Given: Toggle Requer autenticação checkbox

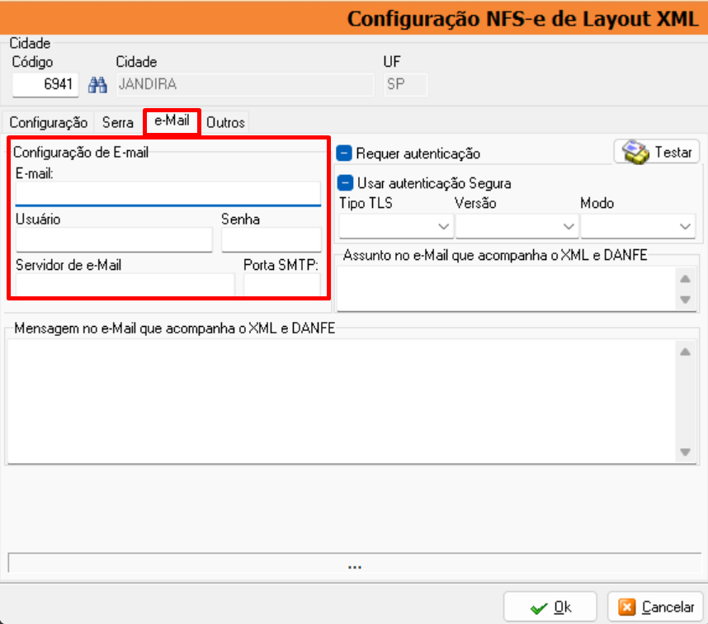Looking at the screenshot, I should 344,153.
